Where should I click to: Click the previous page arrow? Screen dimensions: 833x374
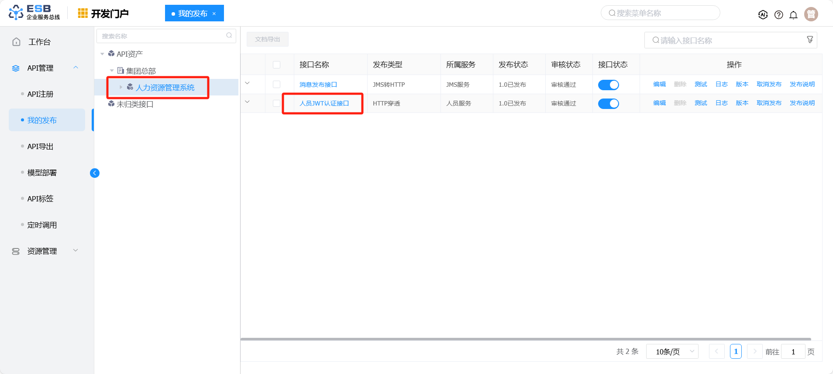pos(716,351)
